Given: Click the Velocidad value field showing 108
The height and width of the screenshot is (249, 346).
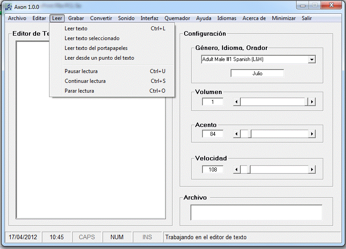Looking at the screenshot, I should tap(213, 170).
